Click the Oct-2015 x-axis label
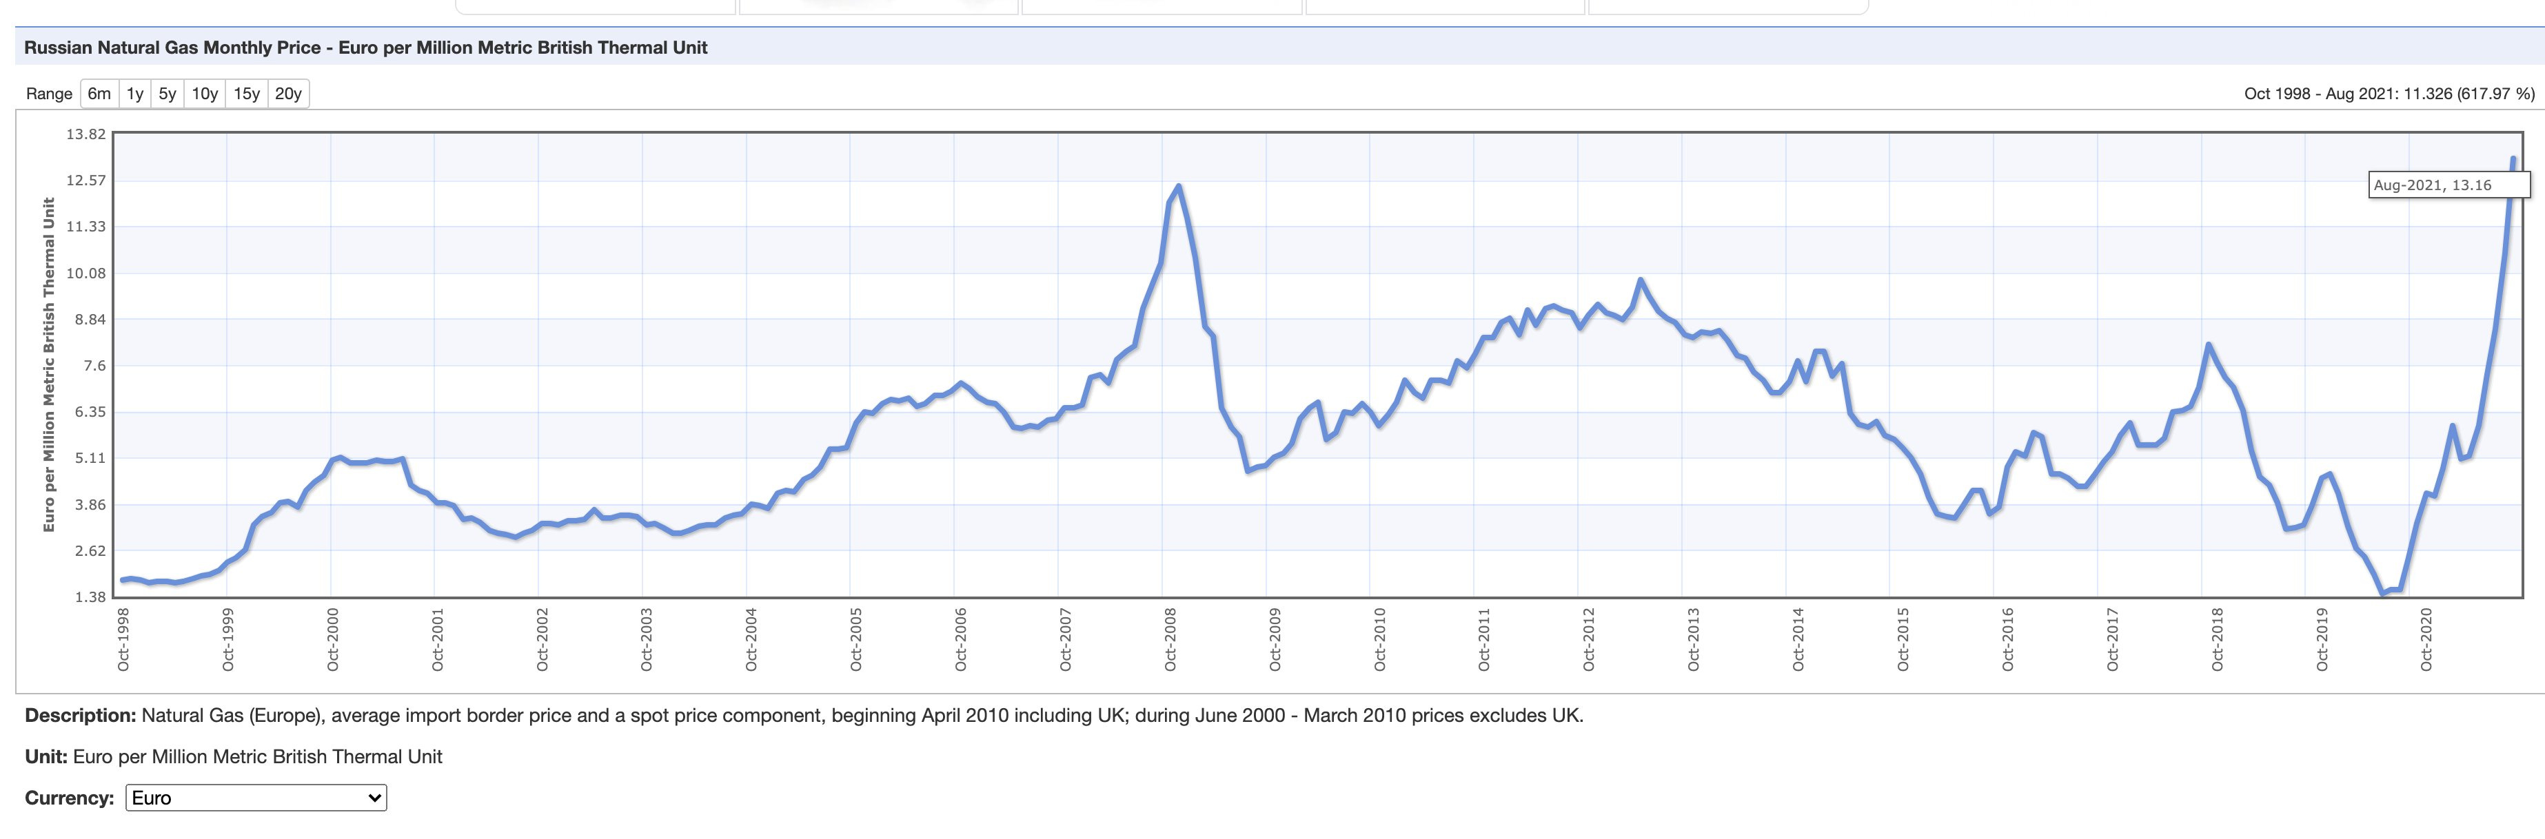 pyautogui.click(x=1903, y=640)
